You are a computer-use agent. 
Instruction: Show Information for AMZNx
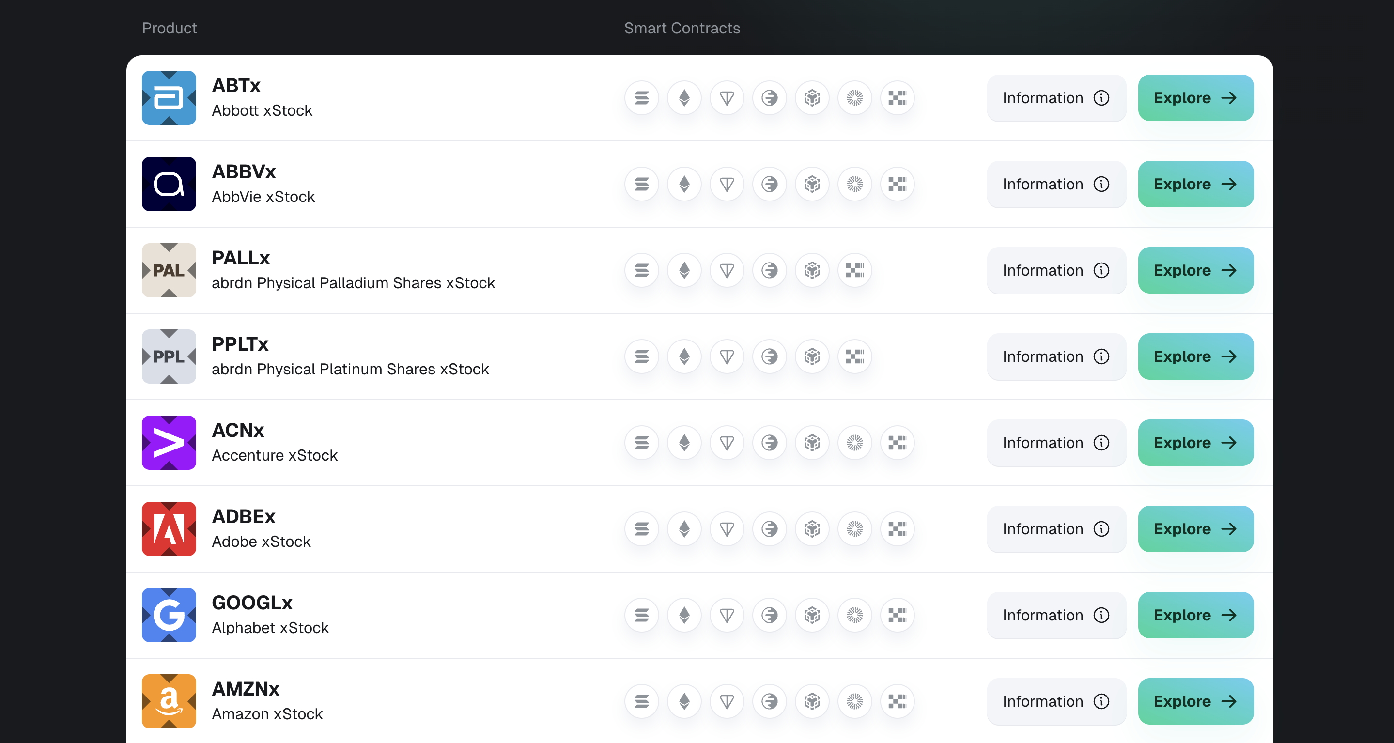pos(1056,701)
